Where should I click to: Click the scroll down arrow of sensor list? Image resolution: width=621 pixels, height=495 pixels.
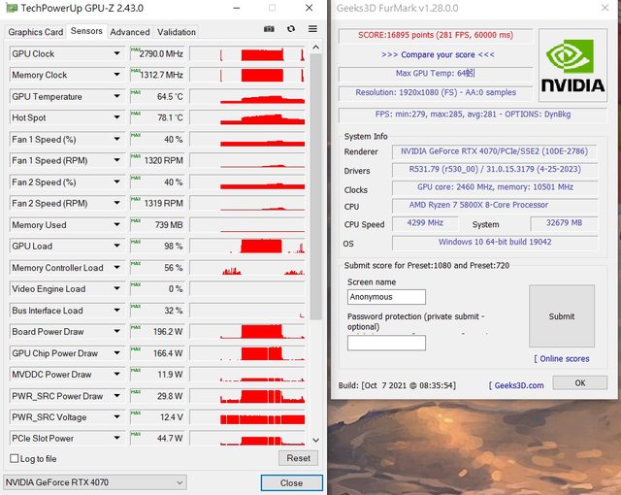(316, 442)
